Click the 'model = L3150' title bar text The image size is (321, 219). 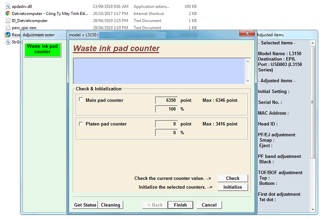[83, 35]
